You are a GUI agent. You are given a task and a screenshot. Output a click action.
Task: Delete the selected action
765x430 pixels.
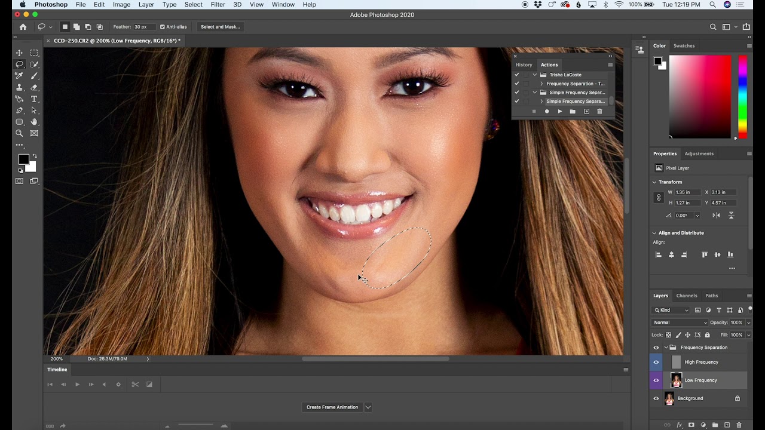pyautogui.click(x=599, y=112)
